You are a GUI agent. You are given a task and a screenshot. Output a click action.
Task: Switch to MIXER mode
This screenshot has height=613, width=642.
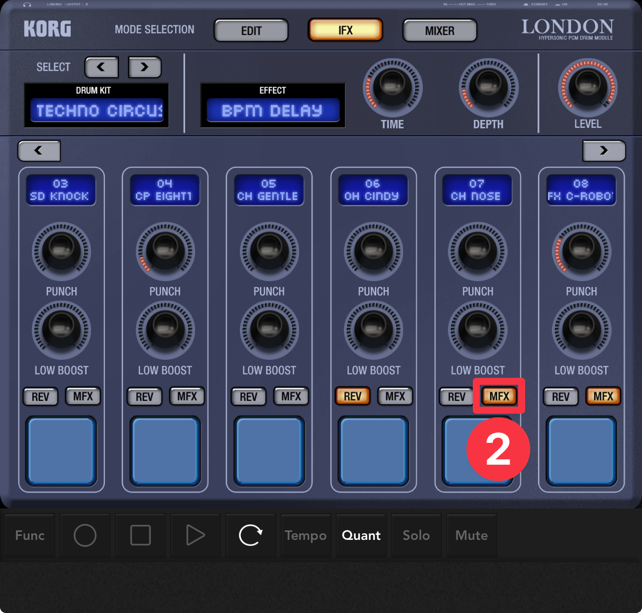(439, 31)
